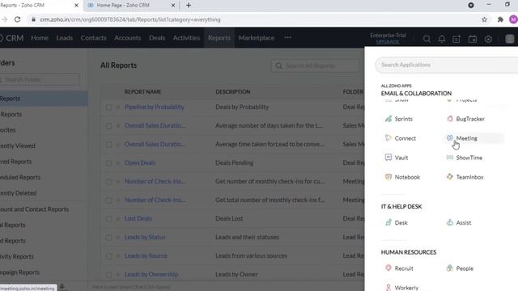Open the Sprints app
Screen dimensions: 518x291
point(399,119)
